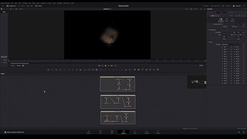The image size is (247, 139).
Task: Open Nodes panel options menu (three dots)
Action: tap(205, 74)
